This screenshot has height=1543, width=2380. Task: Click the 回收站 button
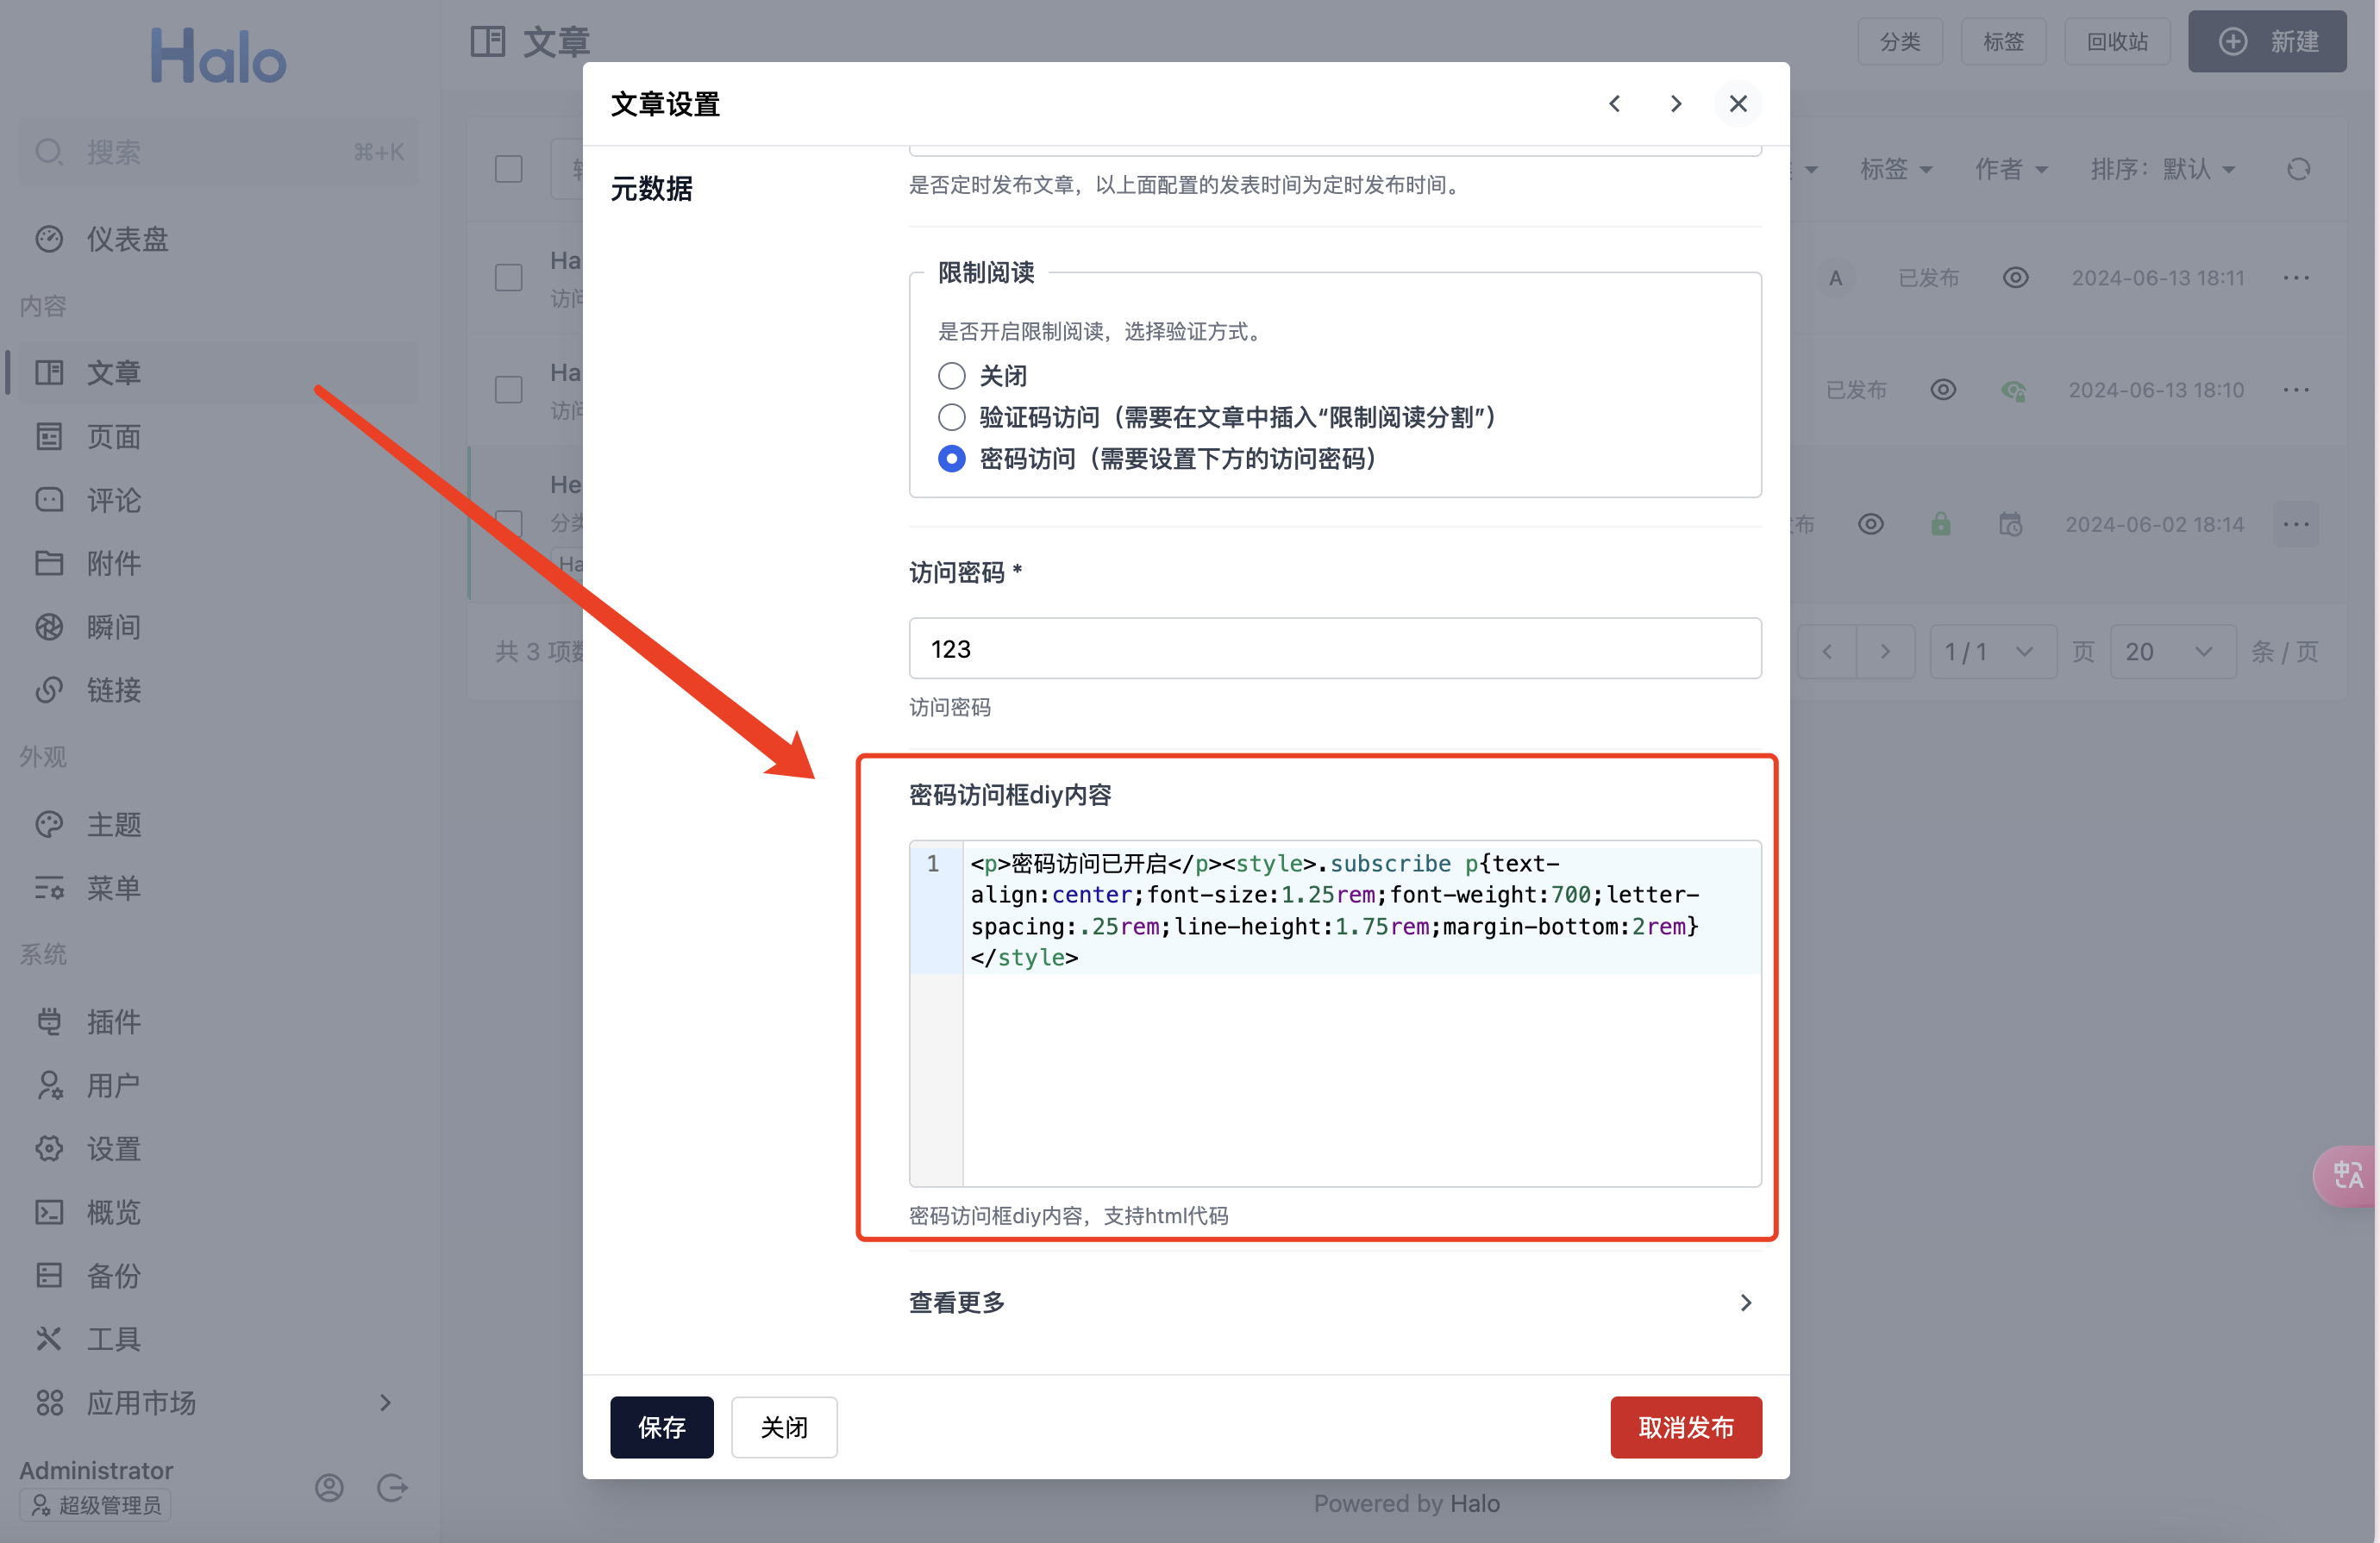2117,41
